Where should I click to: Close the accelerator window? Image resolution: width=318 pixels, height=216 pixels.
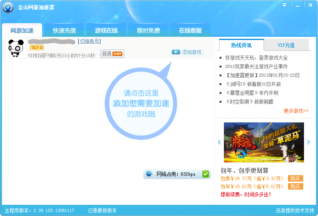coord(310,5)
